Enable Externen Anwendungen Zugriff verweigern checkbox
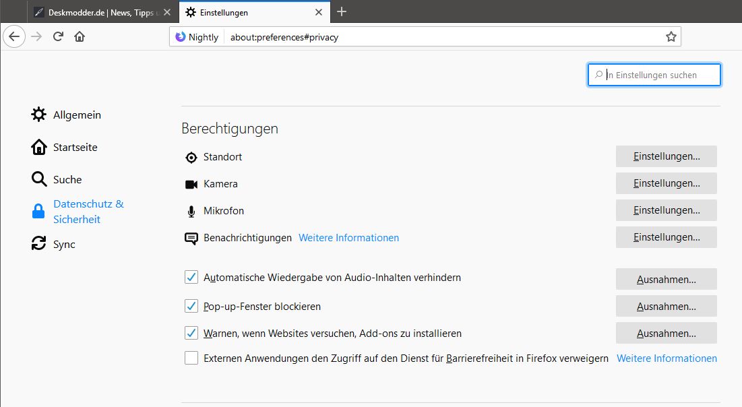Image resolution: width=742 pixels, height=407 pixels. click(191, 358)
